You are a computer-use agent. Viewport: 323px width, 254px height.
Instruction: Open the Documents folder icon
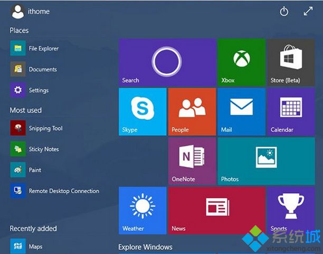(18, 69)
